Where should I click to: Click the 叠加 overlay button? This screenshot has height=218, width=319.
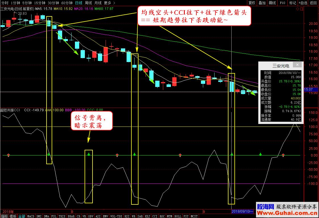tap(262, 3)
